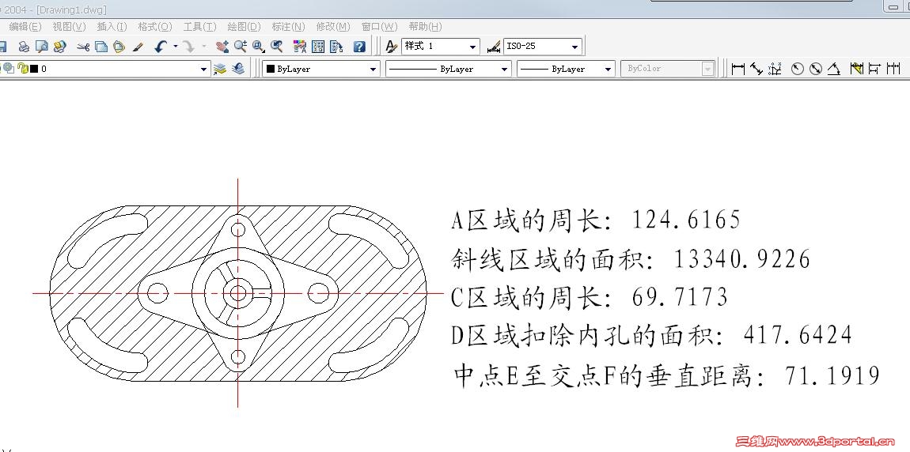Open the 帮助(H) menu

pyautogui.click(x=425, y=27)
